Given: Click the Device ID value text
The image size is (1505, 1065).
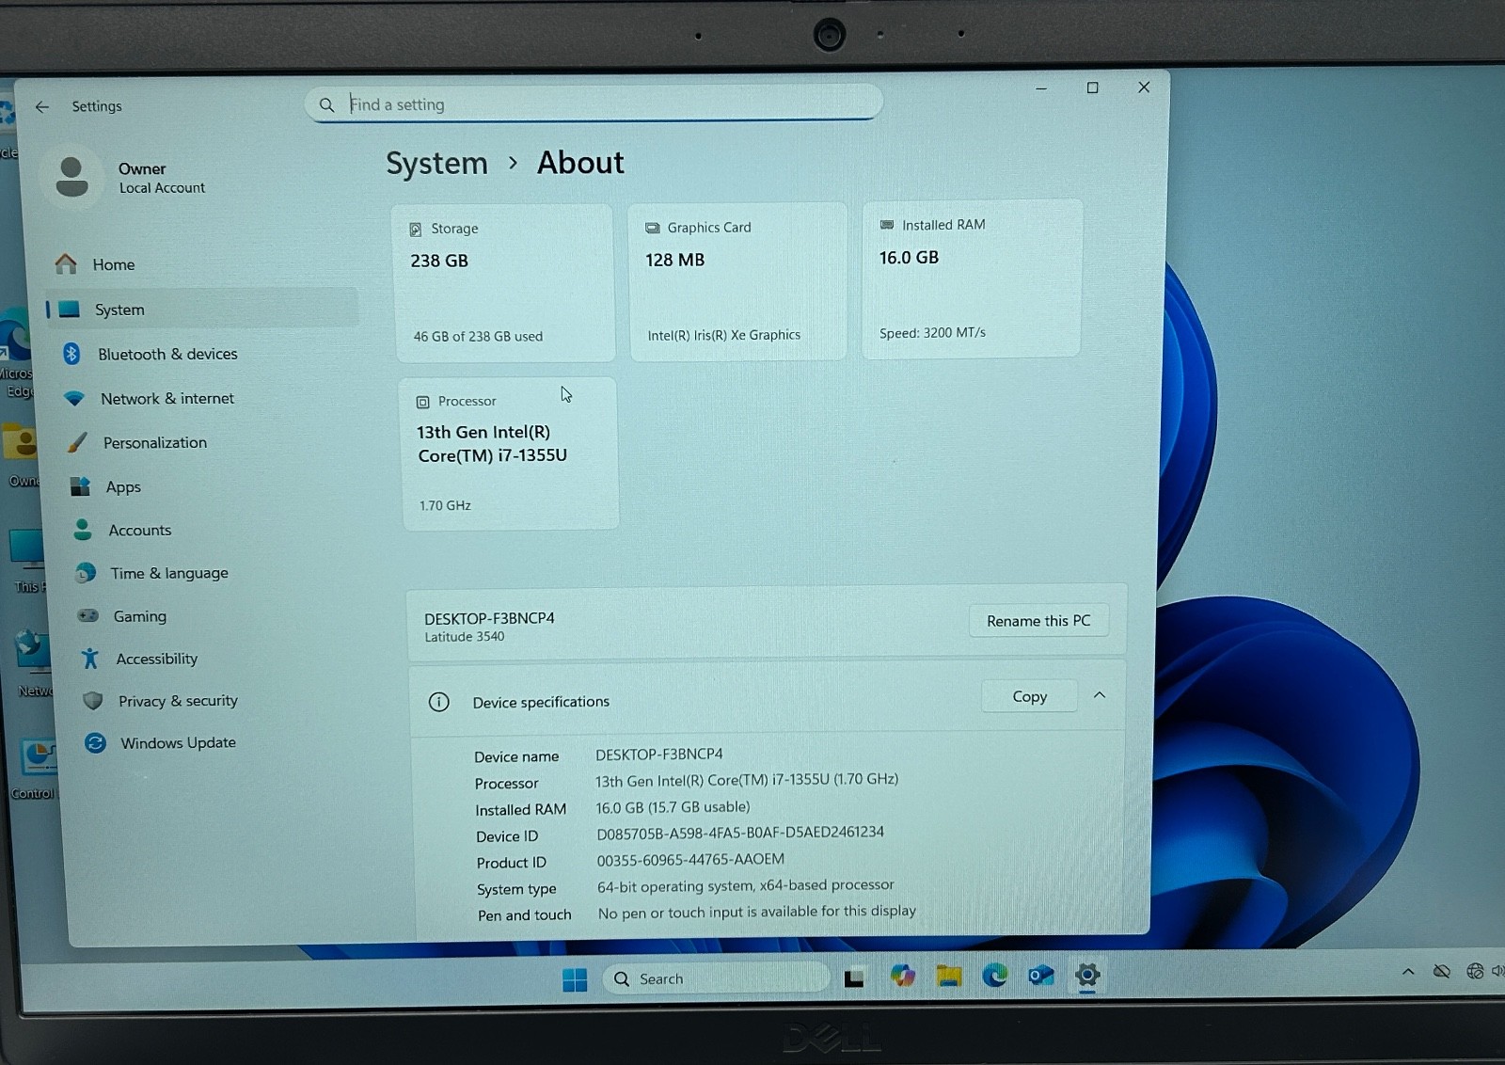Looking at the screenshot, I should click(740, 833).
